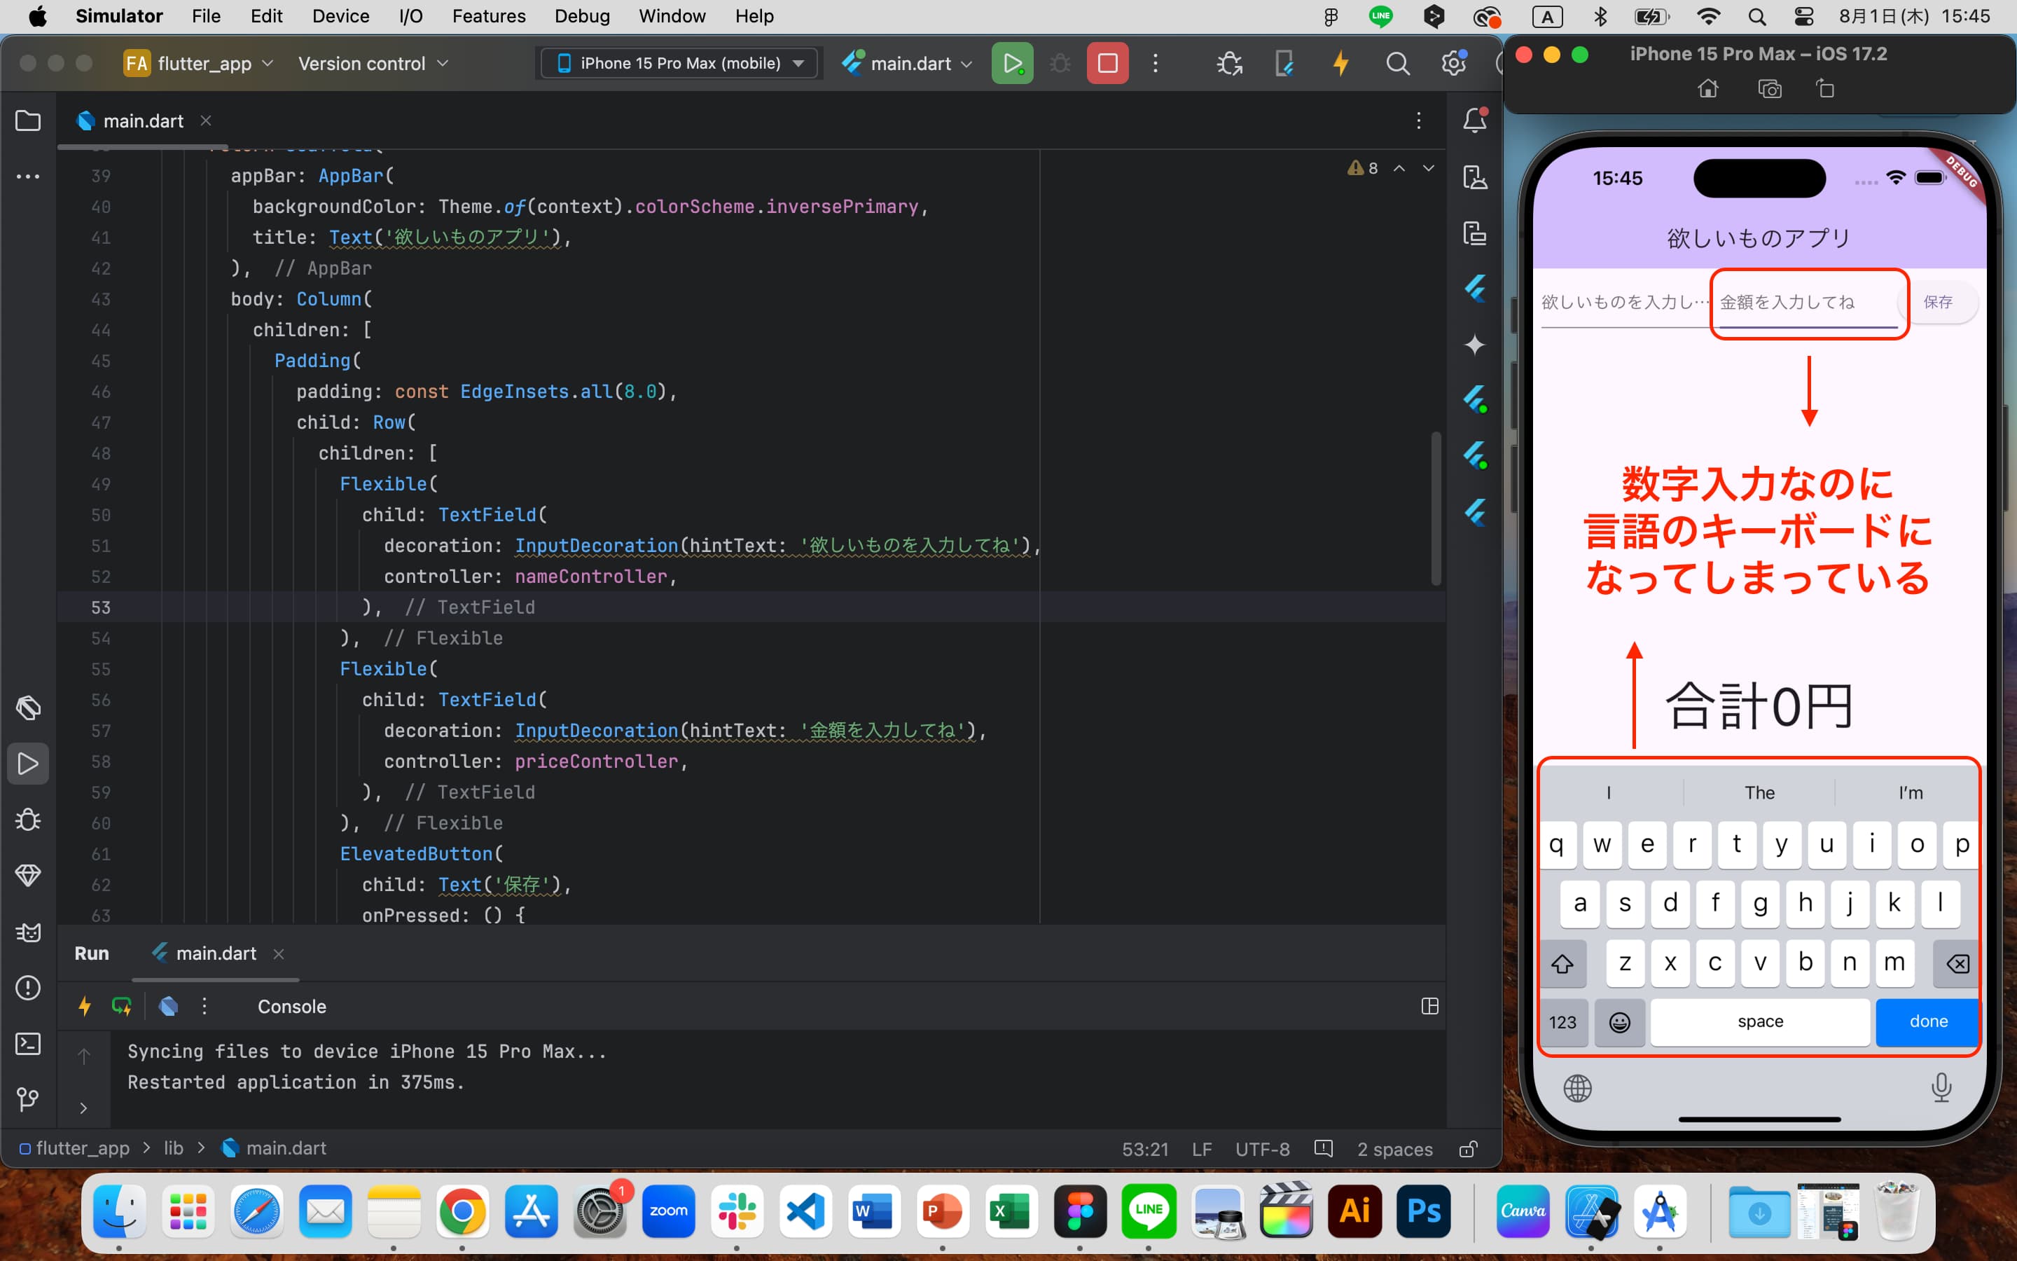Click the lightning bolt Run without building icon
Image resolution: width=2017 pixels, height=1261 pixels.
tap(1338, 64)
